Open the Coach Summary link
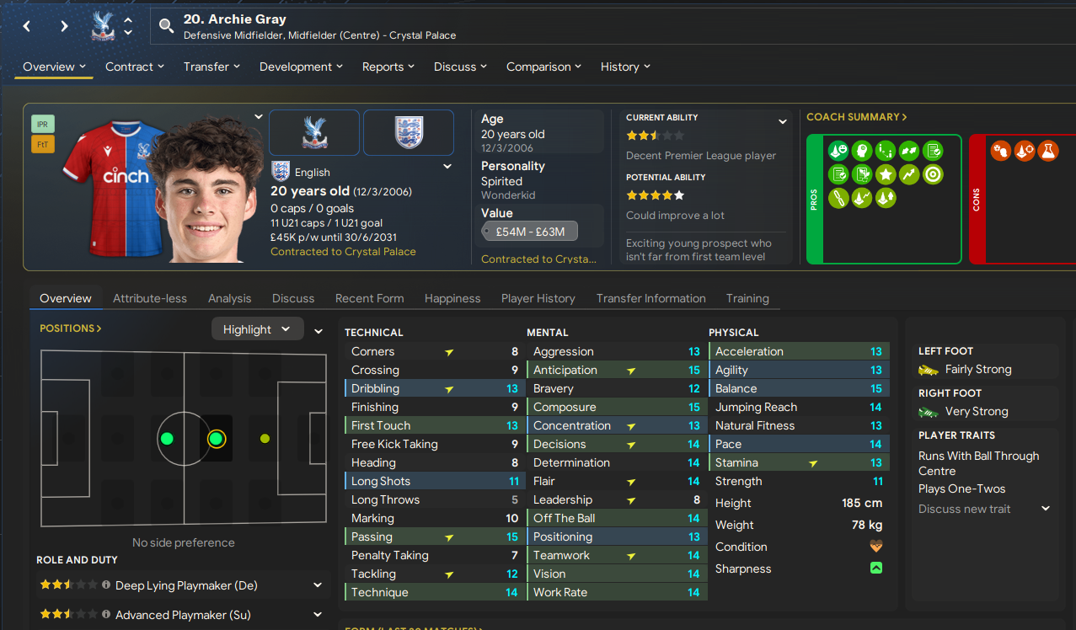This screenshot has width=1076, height=630. (x=857, y=117)
